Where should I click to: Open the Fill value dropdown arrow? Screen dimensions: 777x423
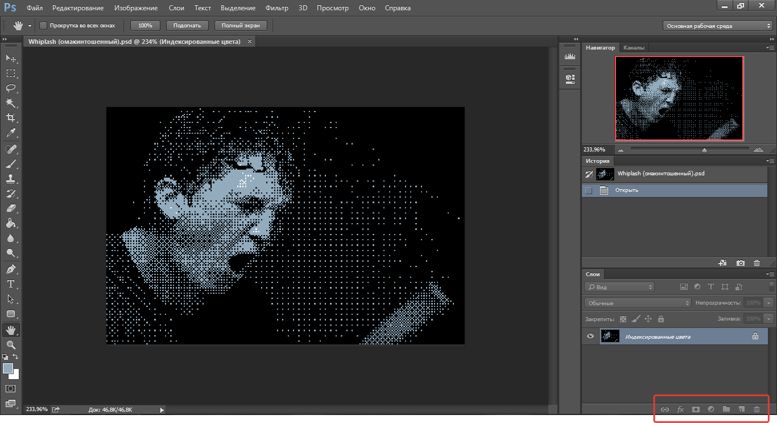tap(770, 319)
